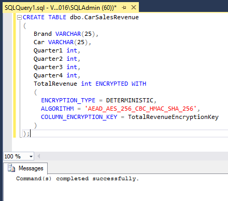The image size is (228, 201).
Task: Click 'TotalRevenueEncryptionKey' identifier
Action: (173, 117)
